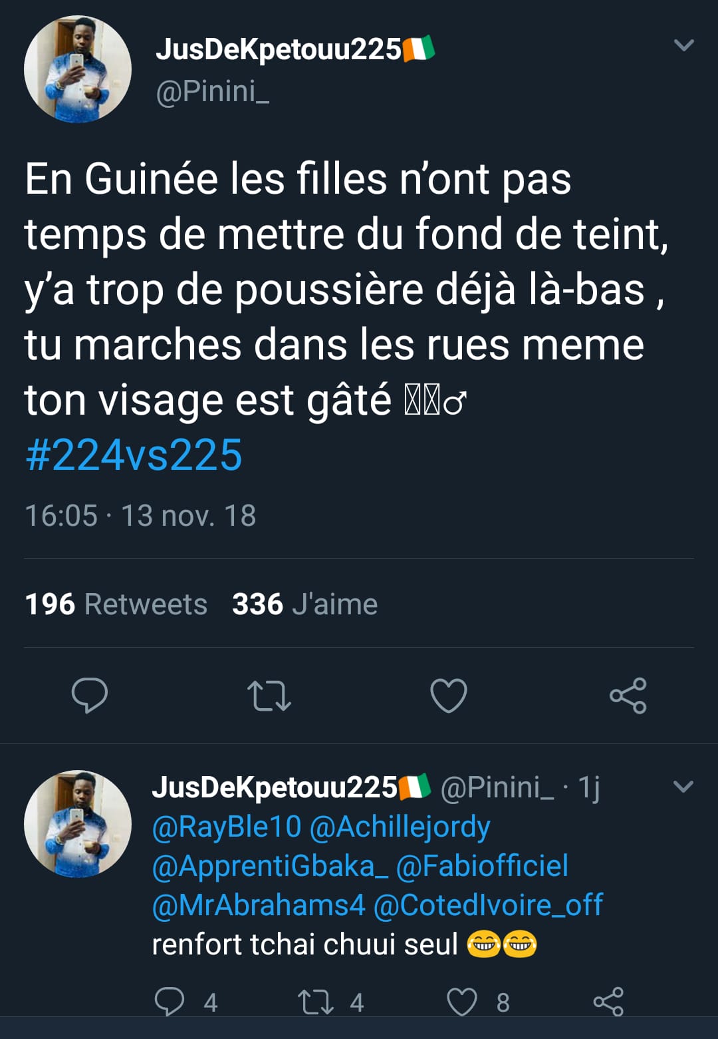View the 196 Retweets list
The image size is (718, 1039).
(x=116, y=604)
